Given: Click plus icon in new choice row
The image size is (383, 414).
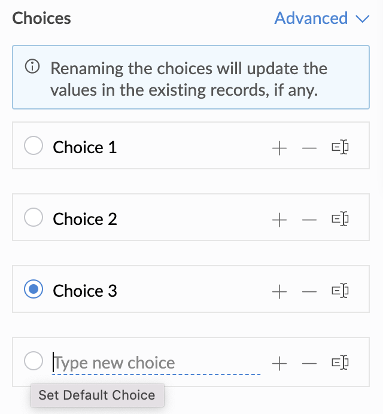Looking at the screenshot, I should [x=279, y=364].
